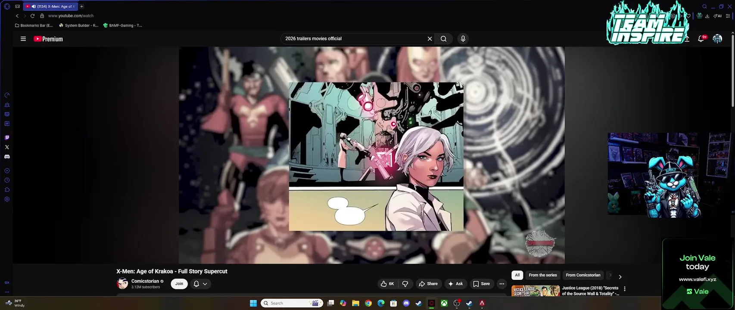Click the Opera GX logo menu button
Screen dimensions: 735x310
point(7,6)
